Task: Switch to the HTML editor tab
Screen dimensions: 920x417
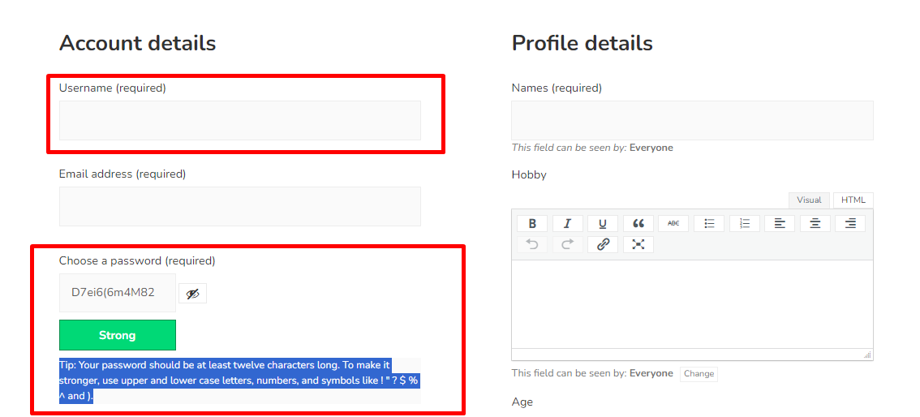Action: 853,200
